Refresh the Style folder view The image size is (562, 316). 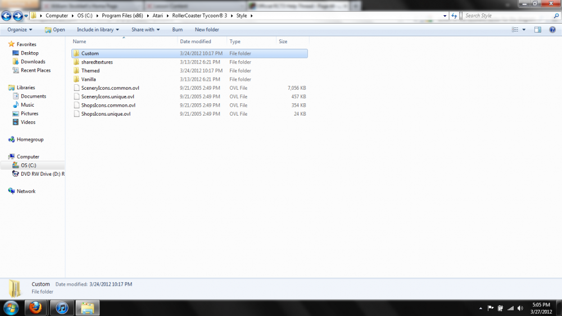(x=454, y=16)
